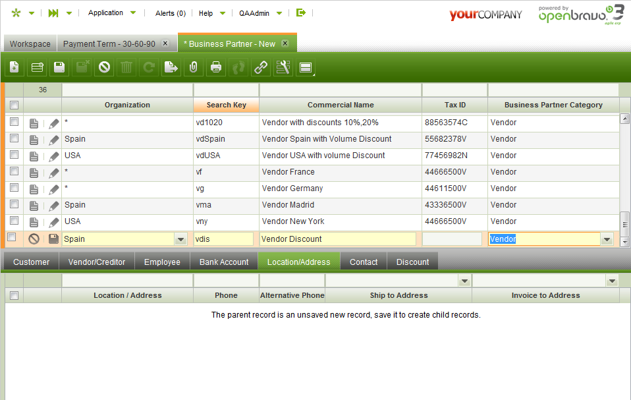Viewport: 631px width, 400px height.
Task: Open the Discount subtab
Action: (x=412, y=262)
